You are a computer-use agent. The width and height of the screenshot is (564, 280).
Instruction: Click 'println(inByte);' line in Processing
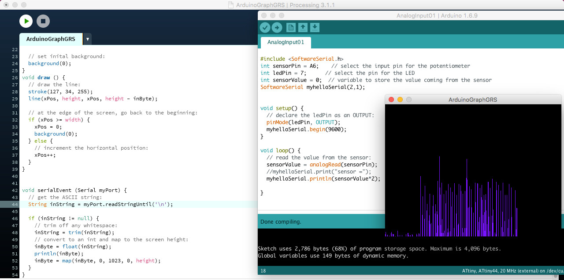pos(59,254)
